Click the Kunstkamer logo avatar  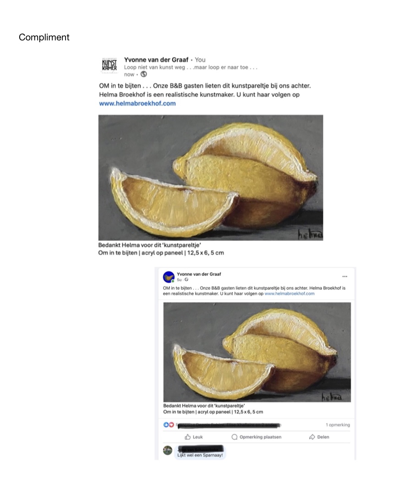tap(109, 65)
